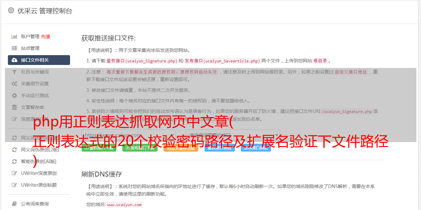421x210 pixels.
Task: Click the blue 鉴权接口测试 button
Action: (219, 148)
